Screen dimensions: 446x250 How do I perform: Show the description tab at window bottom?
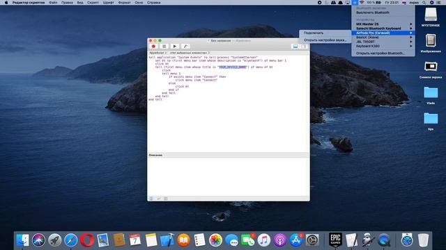(x=151, y=199)
